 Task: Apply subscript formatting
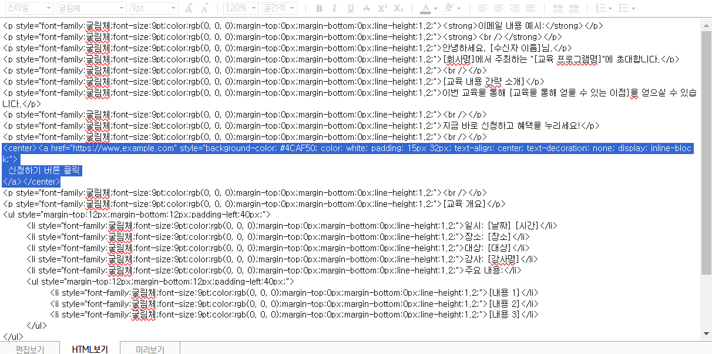[x=398, y=8]
